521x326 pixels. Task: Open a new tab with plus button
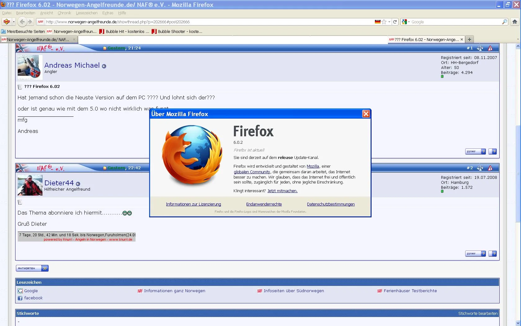470,39
